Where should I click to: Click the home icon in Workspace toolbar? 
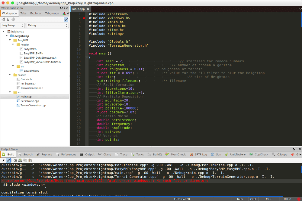click(8, 19)
